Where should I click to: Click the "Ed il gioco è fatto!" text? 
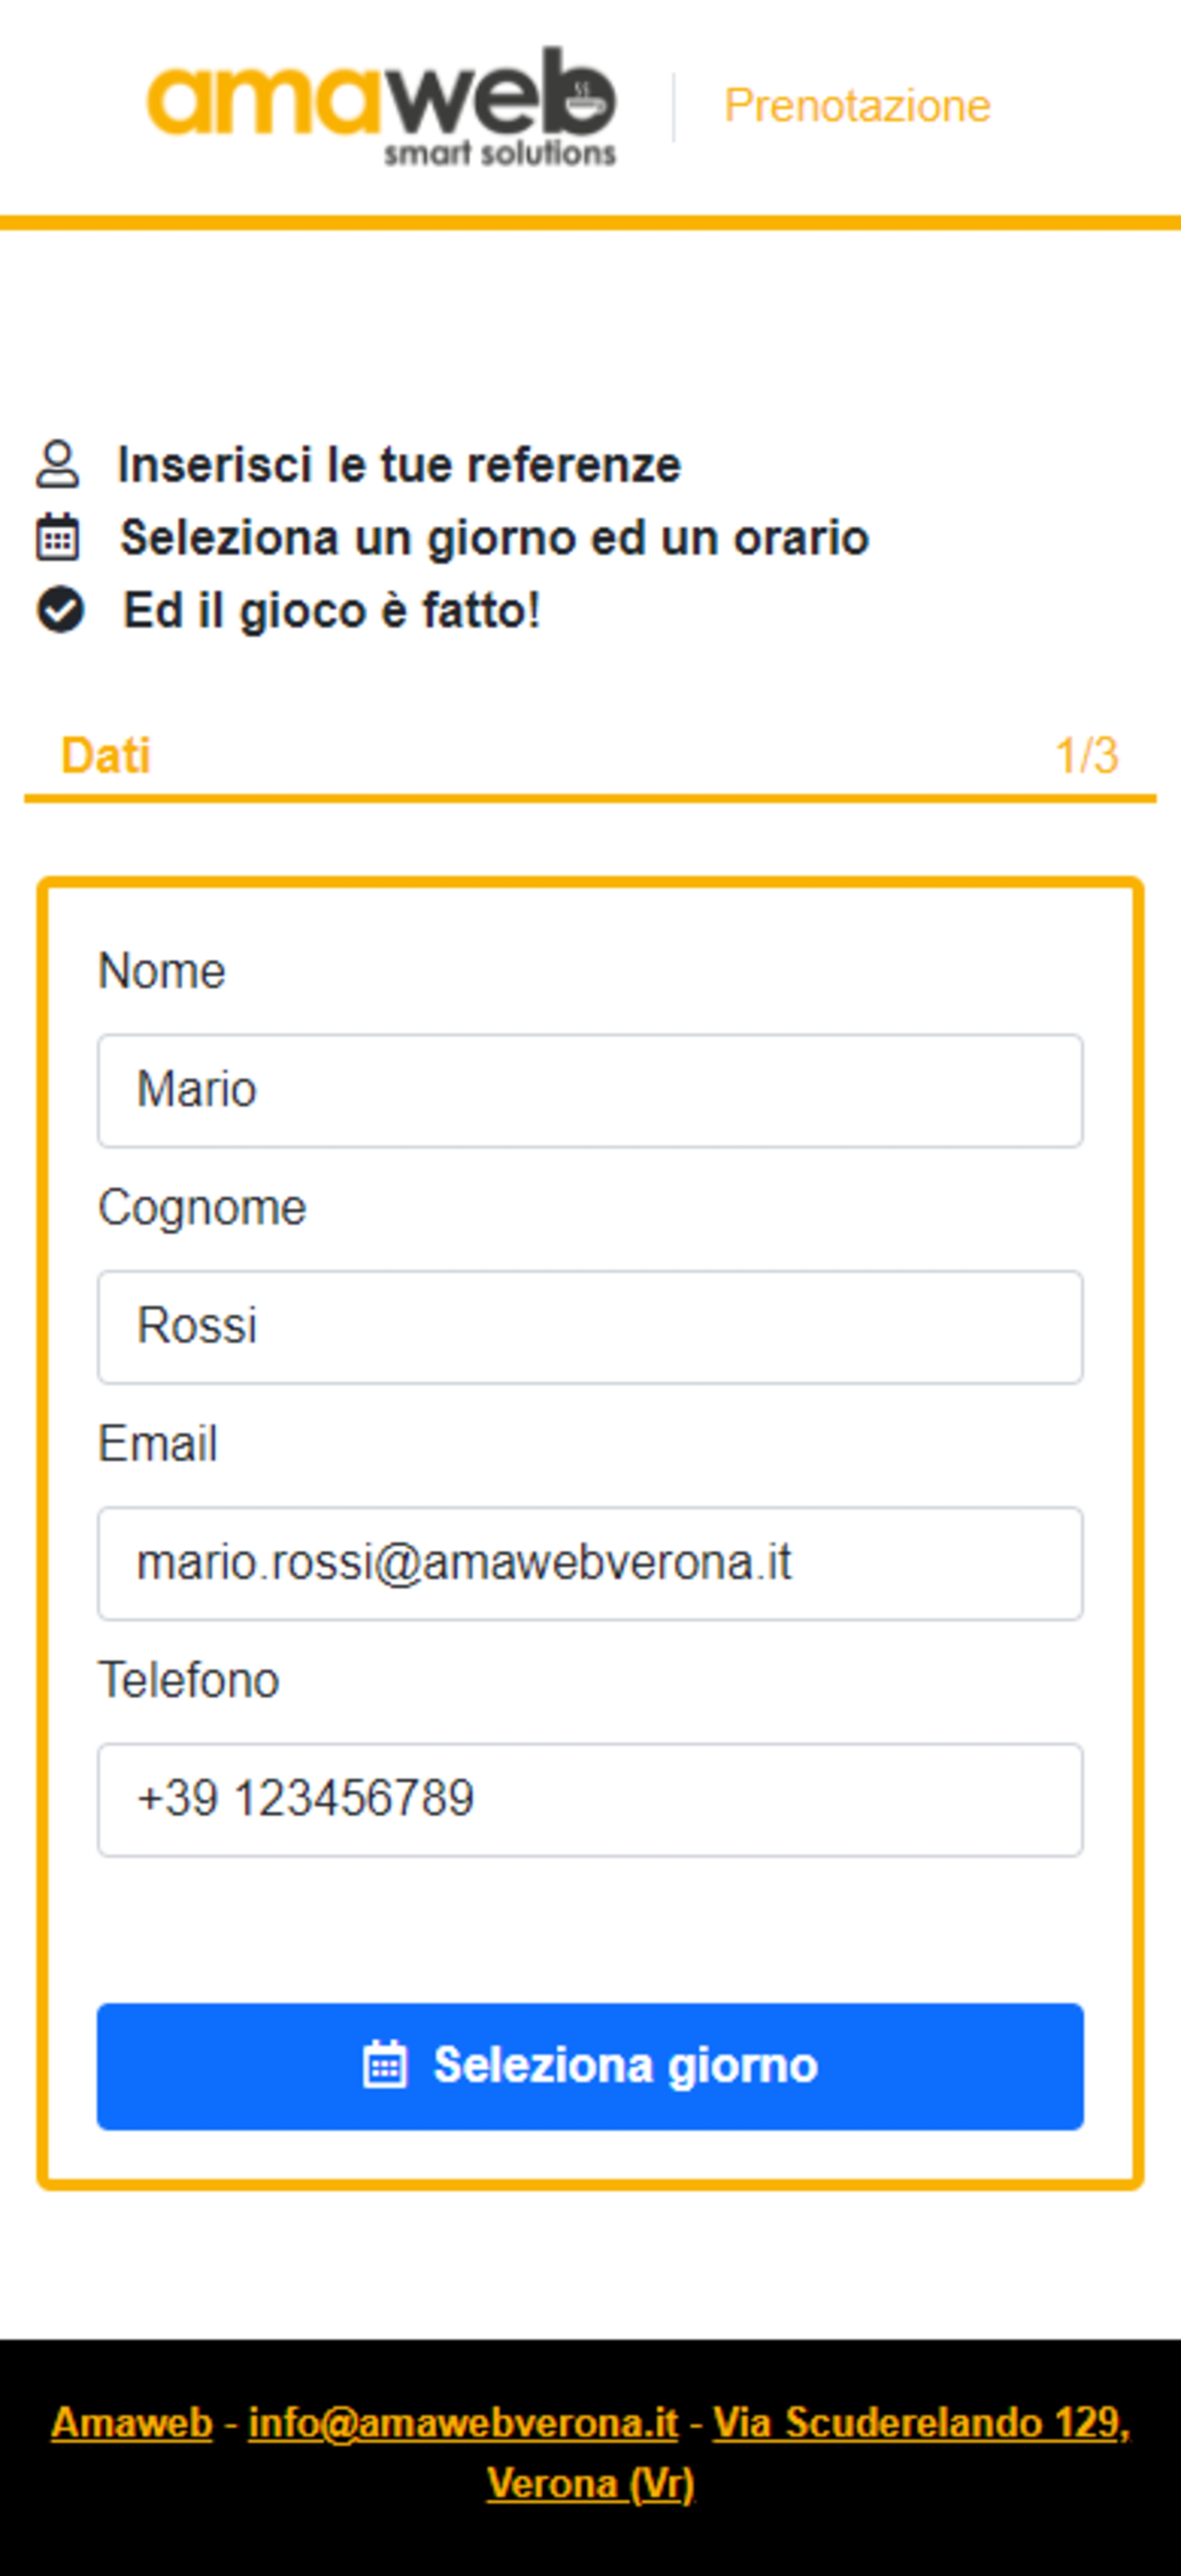click(332, 611)
